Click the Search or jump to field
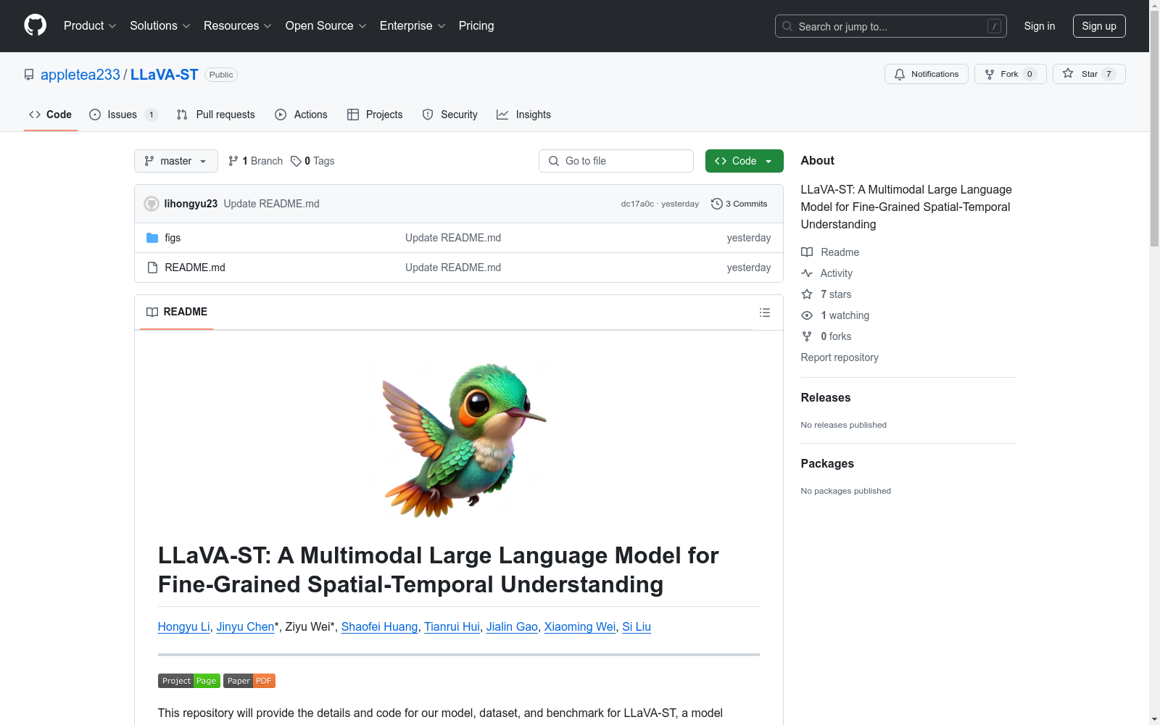 point(891,26)
